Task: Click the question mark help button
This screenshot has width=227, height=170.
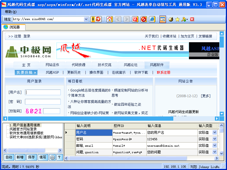Action: point(59,157)
